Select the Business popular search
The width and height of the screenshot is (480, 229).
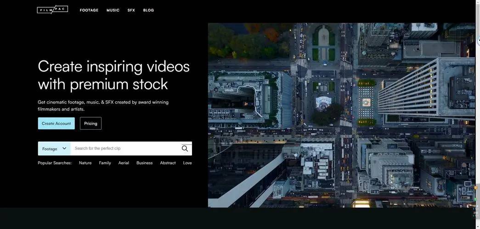click(144, 163)
